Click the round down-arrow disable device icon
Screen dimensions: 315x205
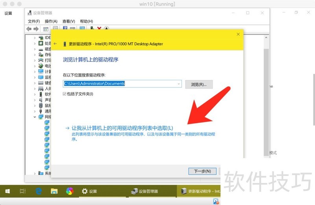[x=106, y=28]
